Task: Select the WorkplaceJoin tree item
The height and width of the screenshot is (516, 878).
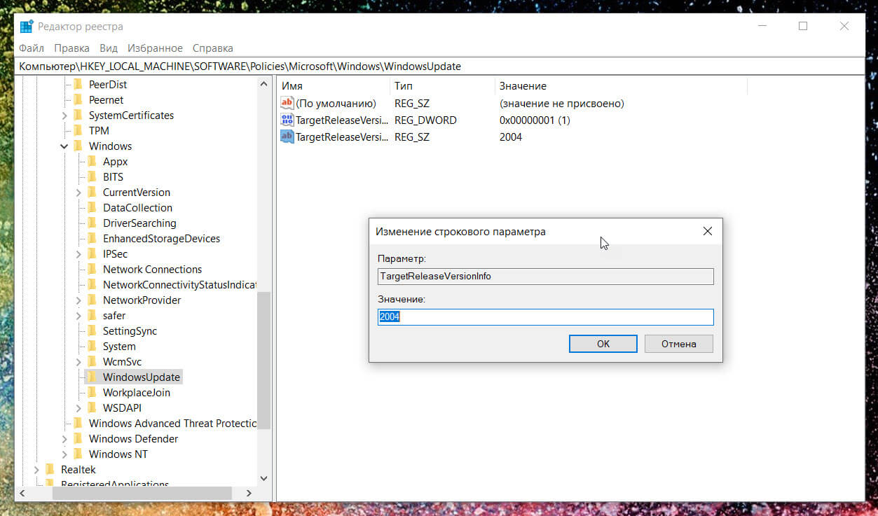Action: pyautogui.click(x=137, y=392)
